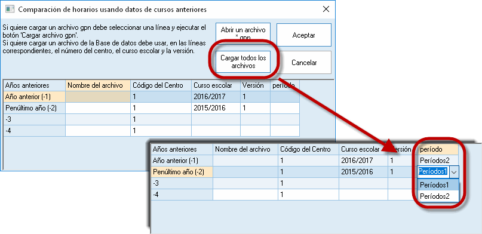Image resolution: width=482 pixels, height=234 pixels.
Task: Click file name cell of 'Penúltimo año (-2)' upper row
Action: pyautogui.click(x=98, y=108)
